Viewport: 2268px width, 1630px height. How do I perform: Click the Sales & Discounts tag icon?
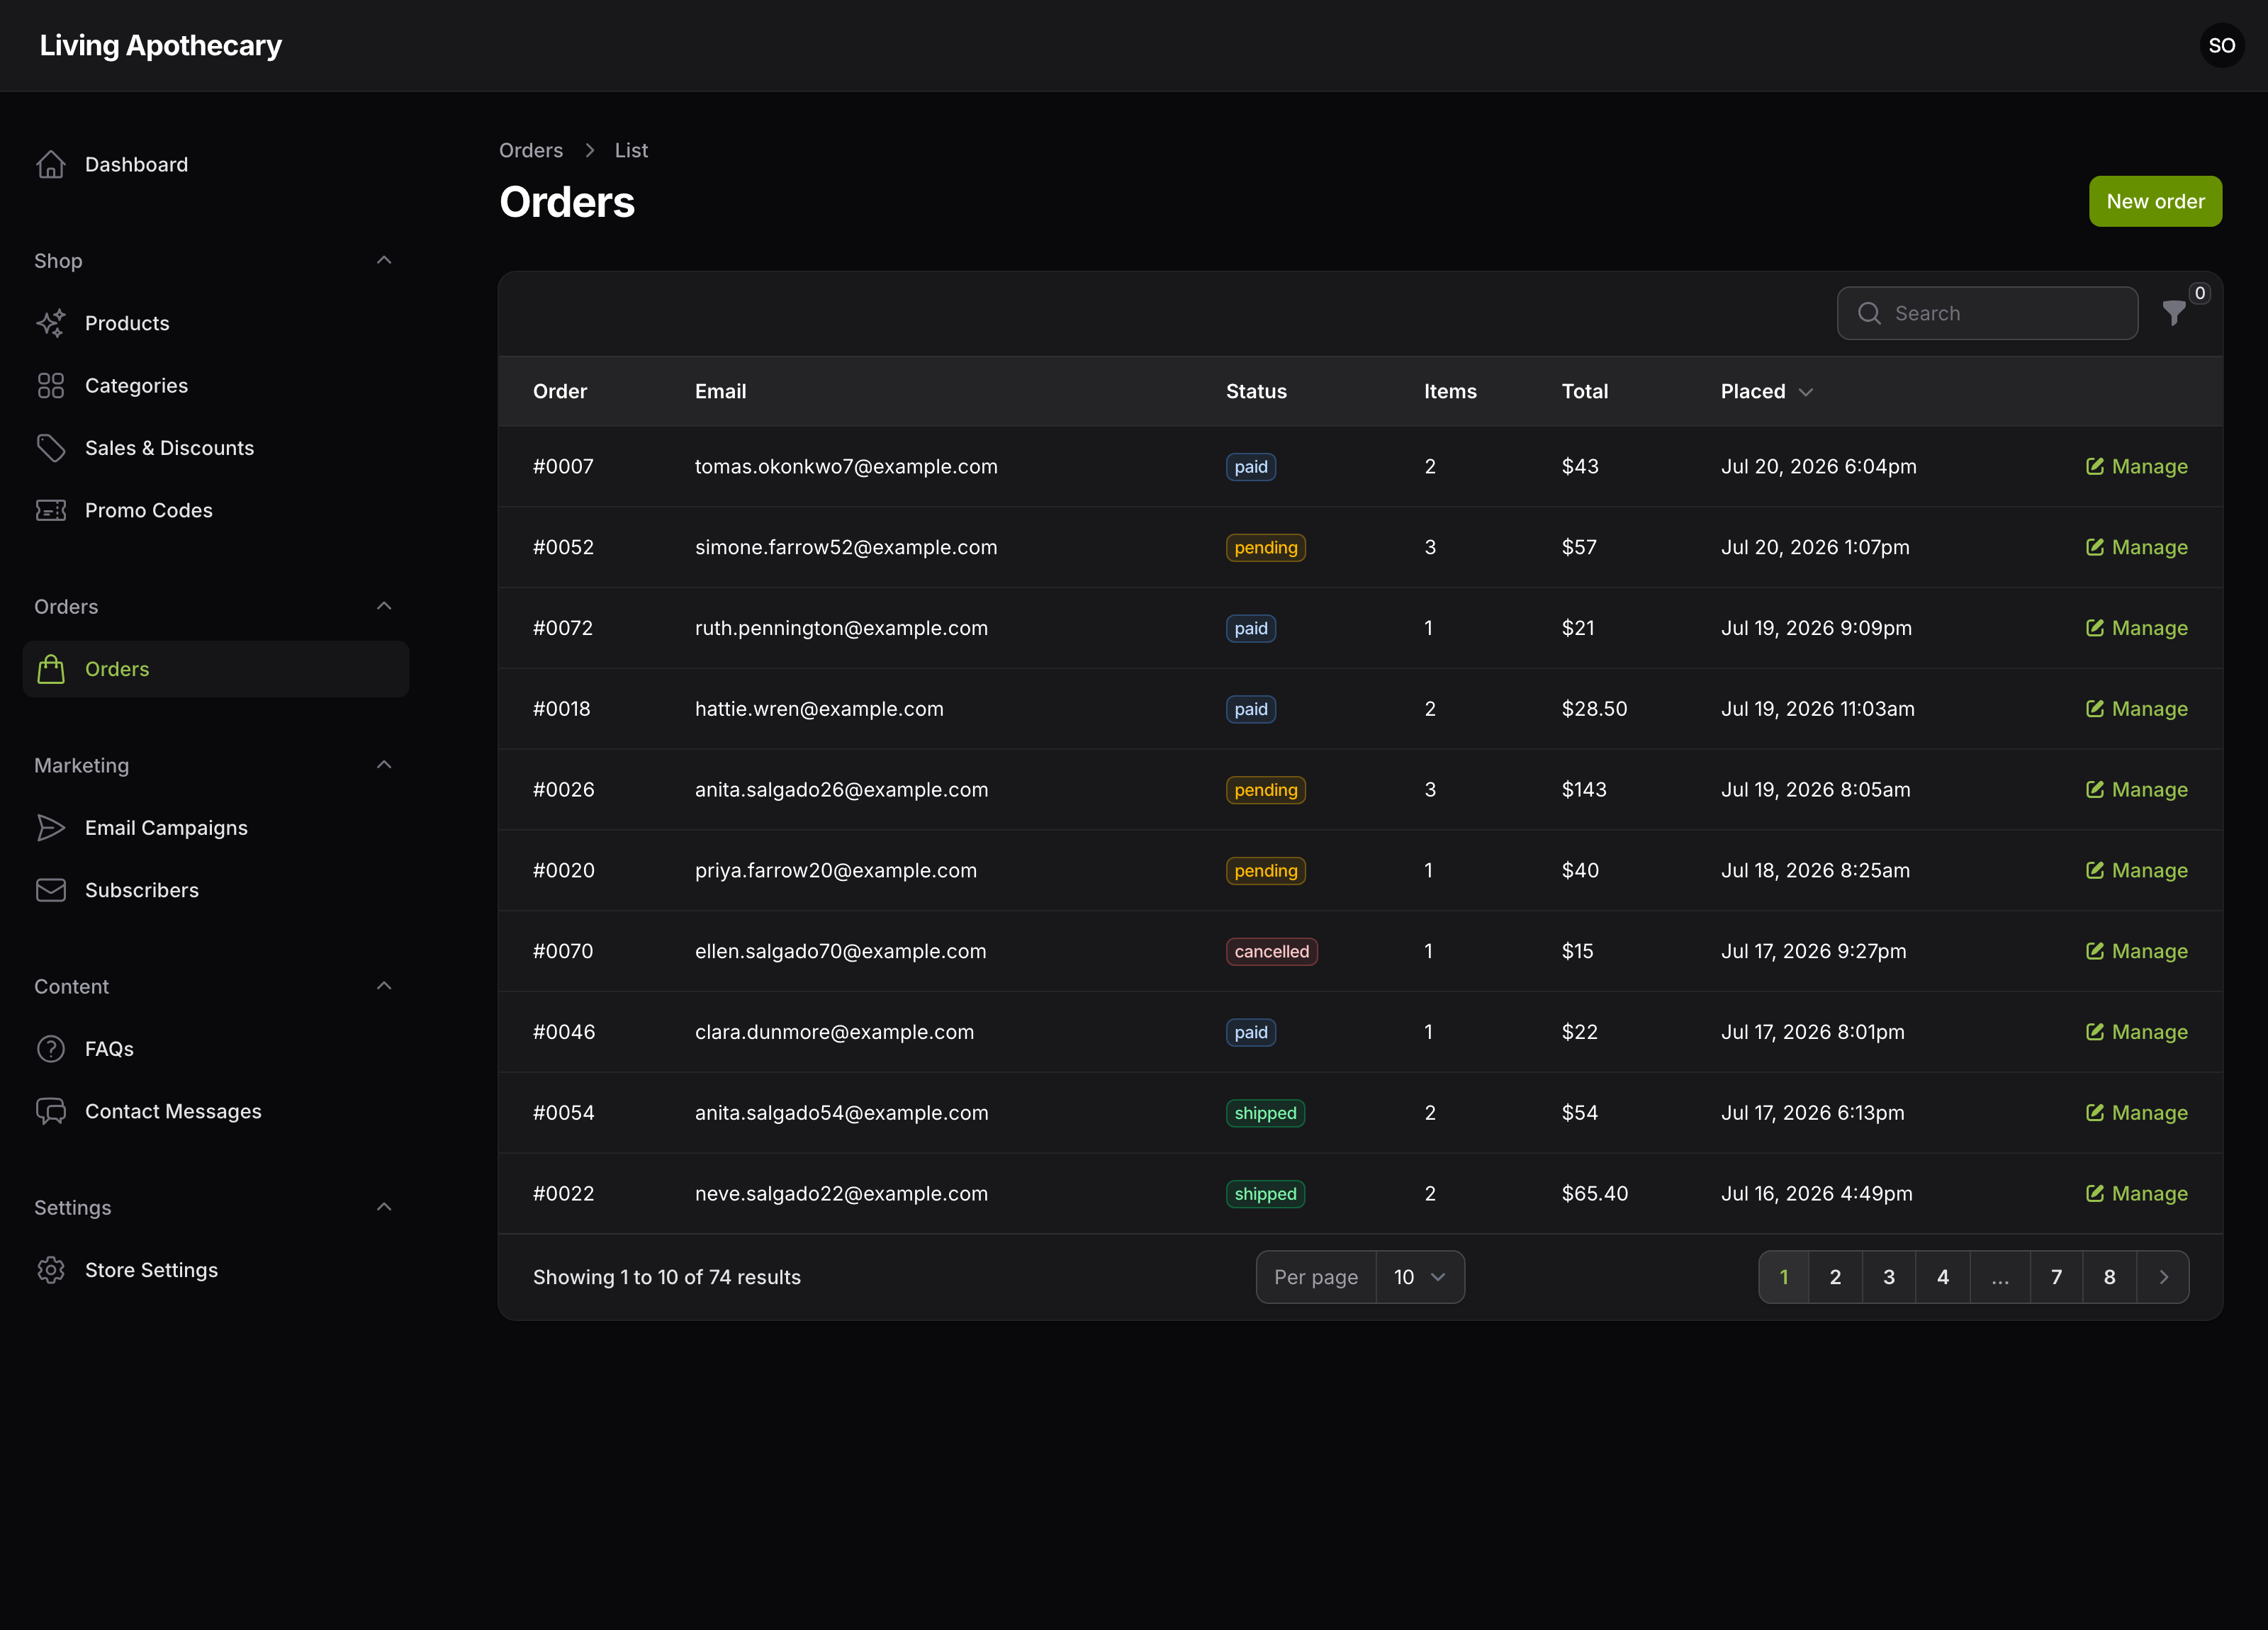(51, 448)
